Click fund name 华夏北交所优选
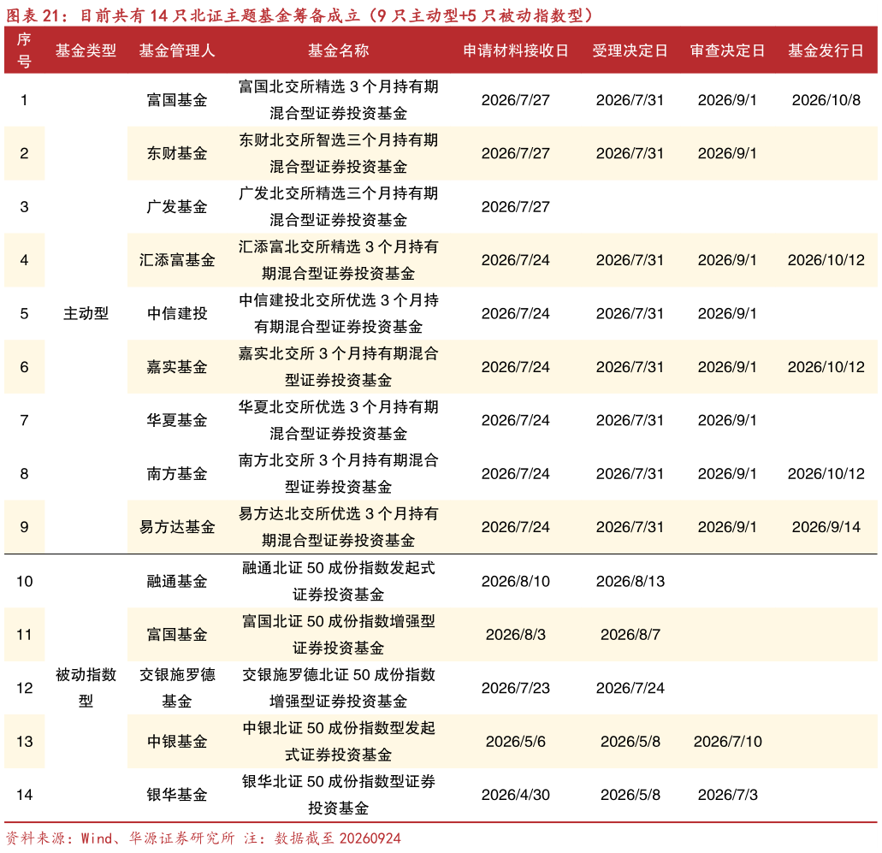882x853 pixels. 292,407
